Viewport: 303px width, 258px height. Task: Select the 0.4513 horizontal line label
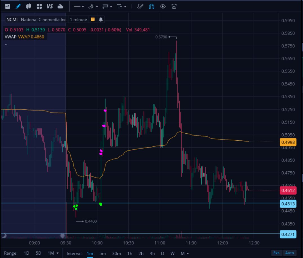pos(288,204)
